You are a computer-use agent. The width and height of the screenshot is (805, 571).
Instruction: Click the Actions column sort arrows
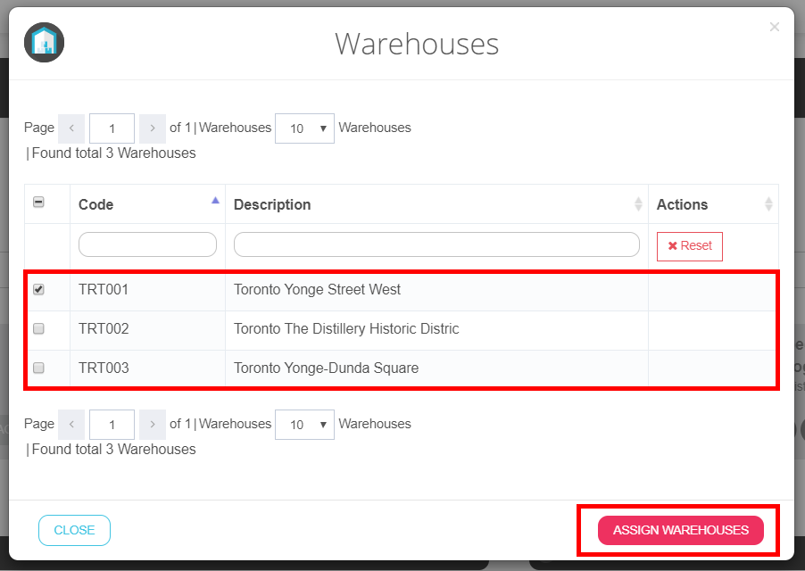tap(768, 204)
